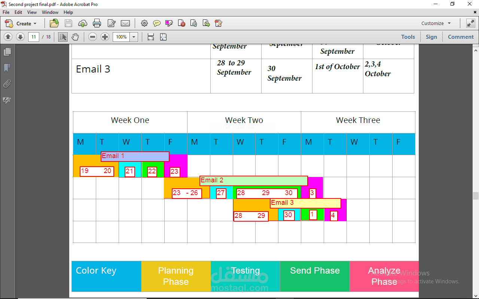Screen dimensions: 479x299
Task: Zoom in with the plus button
Action: click(x=105, y=37)
